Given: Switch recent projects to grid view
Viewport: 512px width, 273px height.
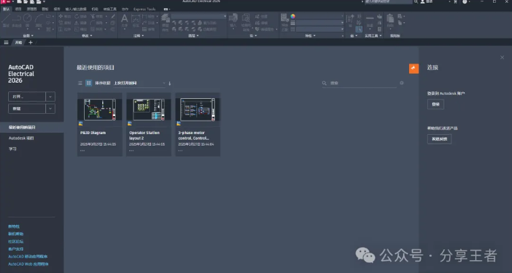Looking at the screenshot, I should 89,83.
